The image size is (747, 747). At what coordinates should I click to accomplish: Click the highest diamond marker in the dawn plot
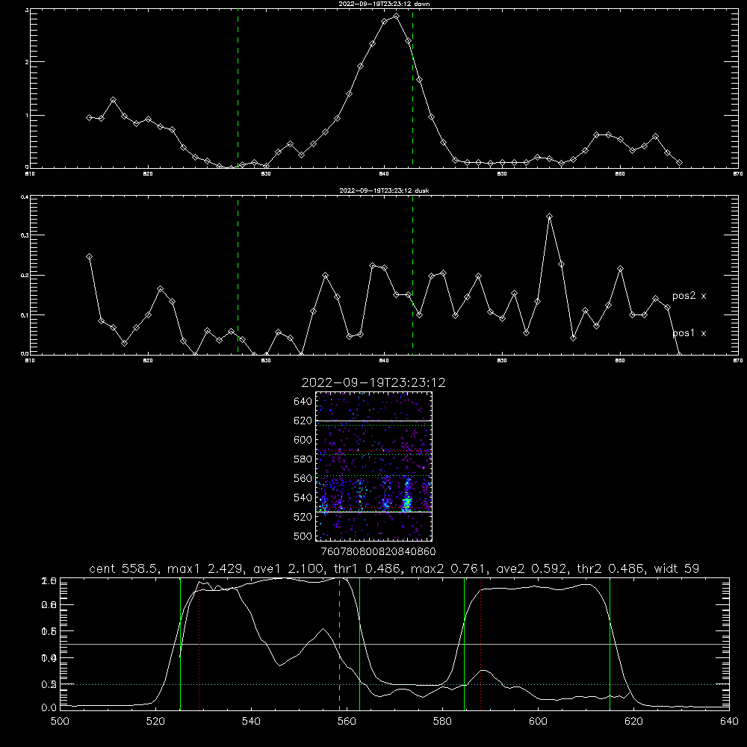point(397,16)
